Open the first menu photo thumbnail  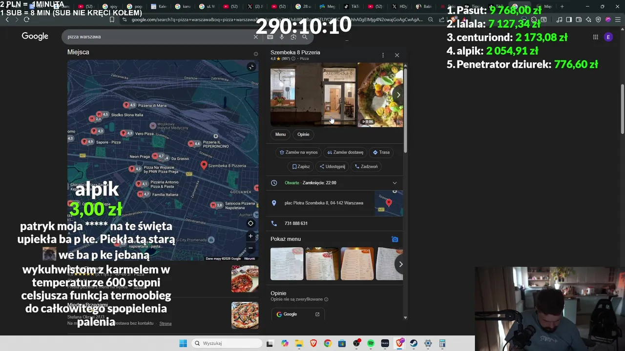[x=287, y=264]
